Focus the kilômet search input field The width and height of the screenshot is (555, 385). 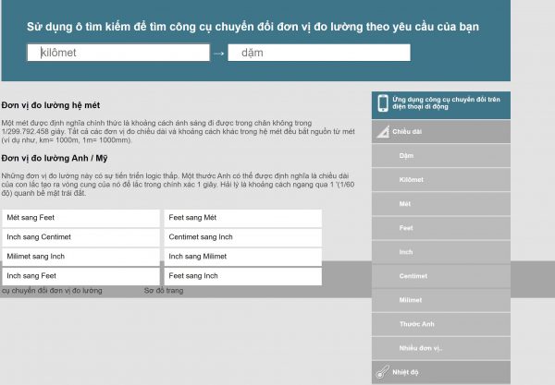118,53
